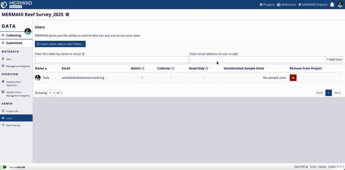The image size is (345, 170).
Task: Click the info icon next to the filter label
Action: click(x=83, y=54)
